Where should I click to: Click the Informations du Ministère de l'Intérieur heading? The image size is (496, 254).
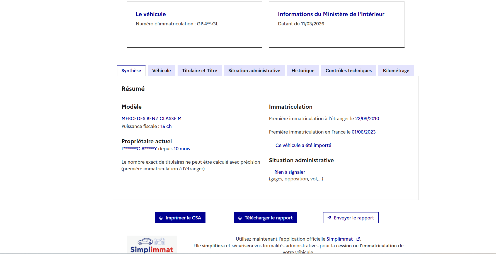[331, 14]
